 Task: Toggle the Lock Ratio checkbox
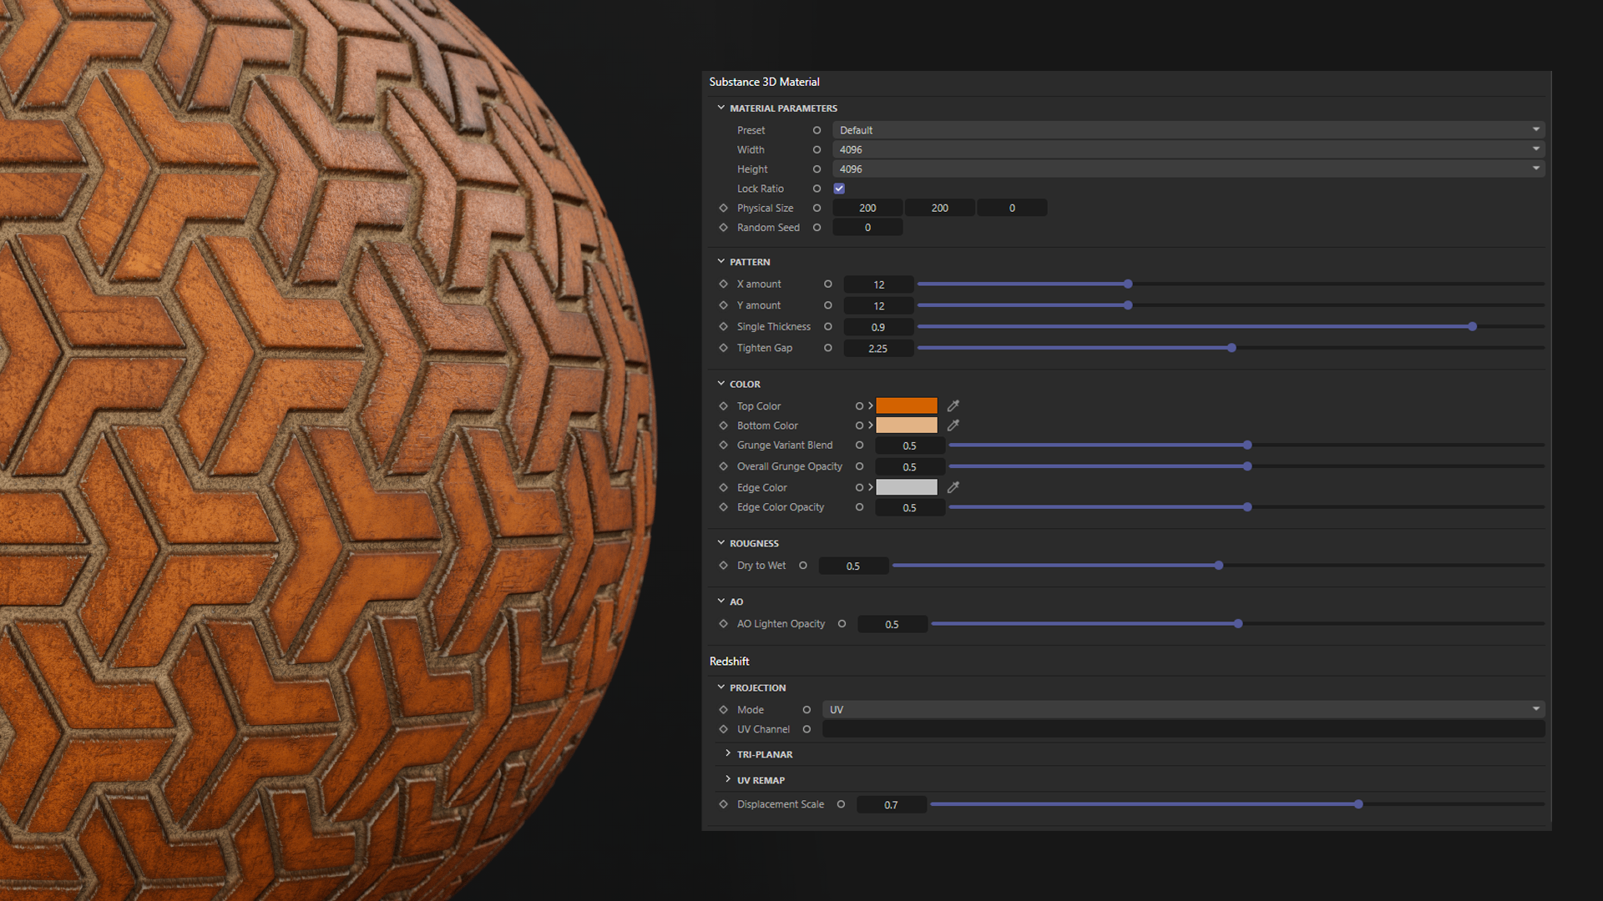coord(839,189)
